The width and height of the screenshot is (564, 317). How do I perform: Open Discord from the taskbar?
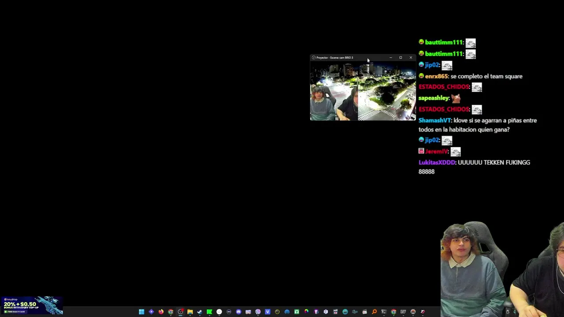(x=238, y=312)
